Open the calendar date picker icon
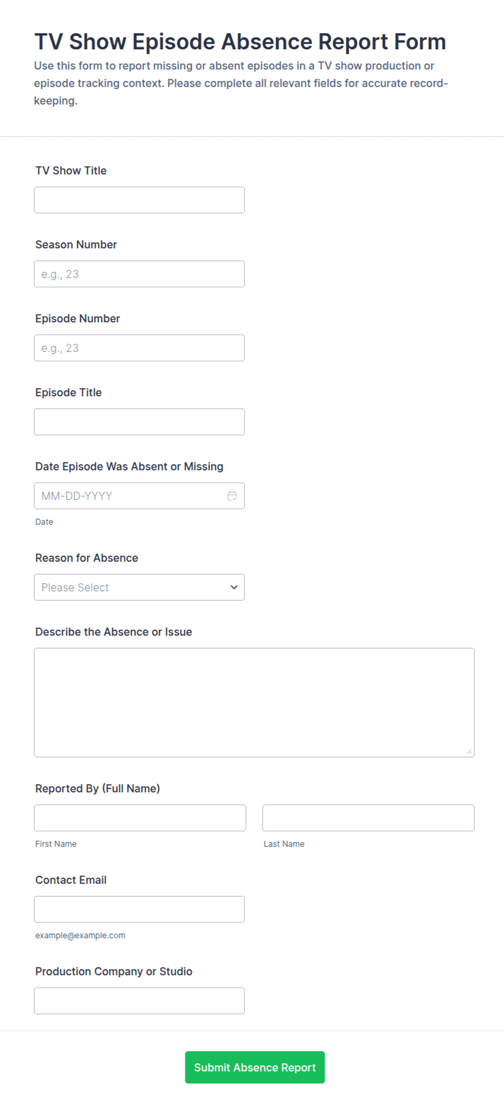 [232, 496]
